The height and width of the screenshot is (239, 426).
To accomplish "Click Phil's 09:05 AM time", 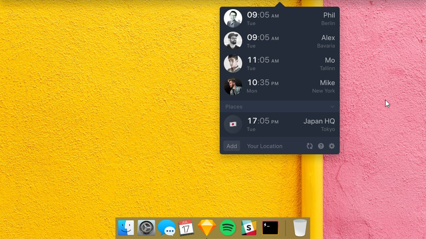I will pos(263,15).
